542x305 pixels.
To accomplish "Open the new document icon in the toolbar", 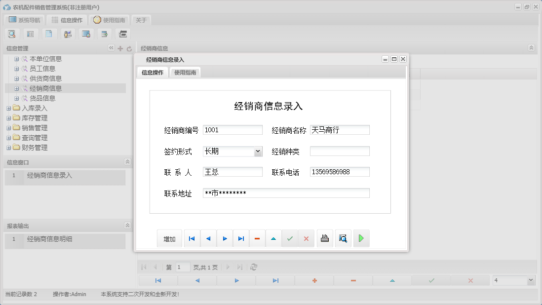I will pos(49,34).
